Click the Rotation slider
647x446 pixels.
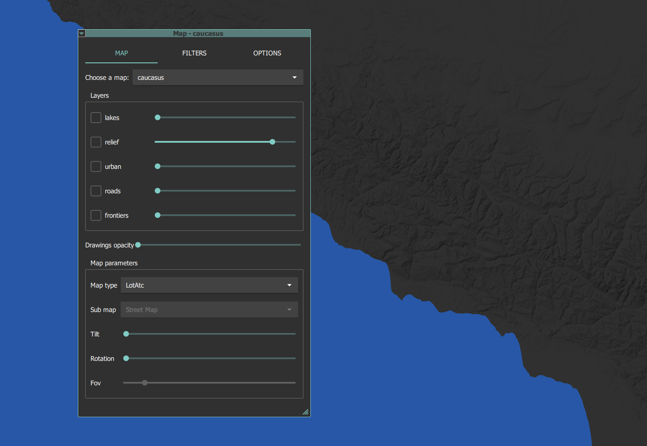click(209, 358)
